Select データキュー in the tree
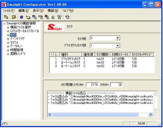Image resolution: width=163 pixels, height=128 pixels. [16, 46]
